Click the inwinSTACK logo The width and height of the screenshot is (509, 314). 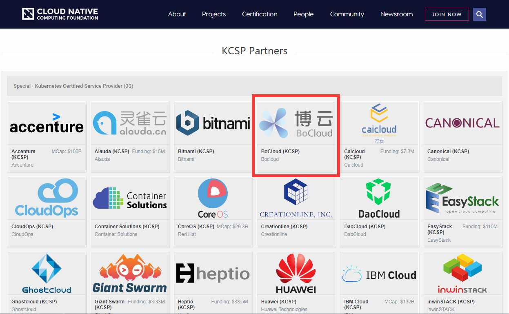pyautogui.click(x=462, y=274)
